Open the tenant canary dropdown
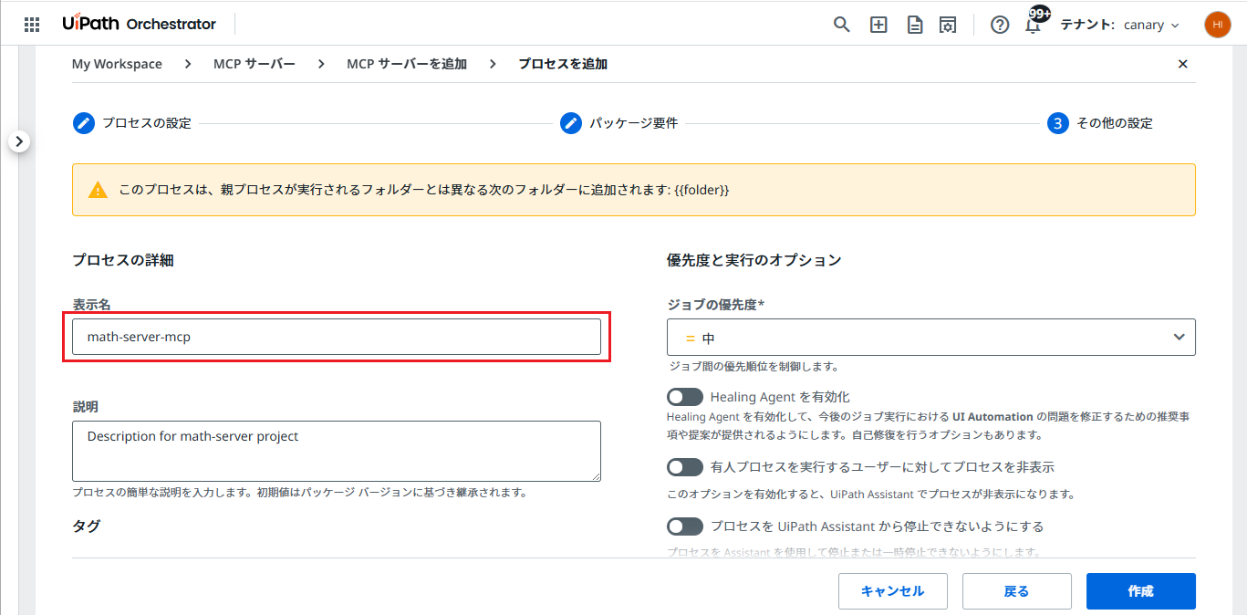 pos(1119,25)
